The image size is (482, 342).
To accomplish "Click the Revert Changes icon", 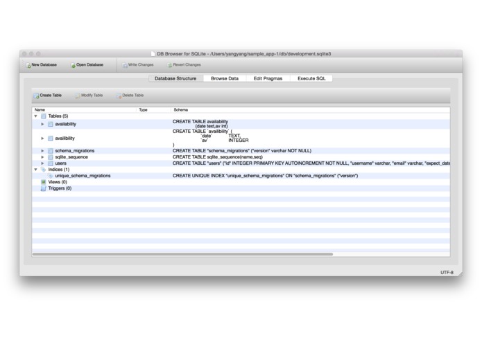I will pyautogui.click(x=169, y=65).
